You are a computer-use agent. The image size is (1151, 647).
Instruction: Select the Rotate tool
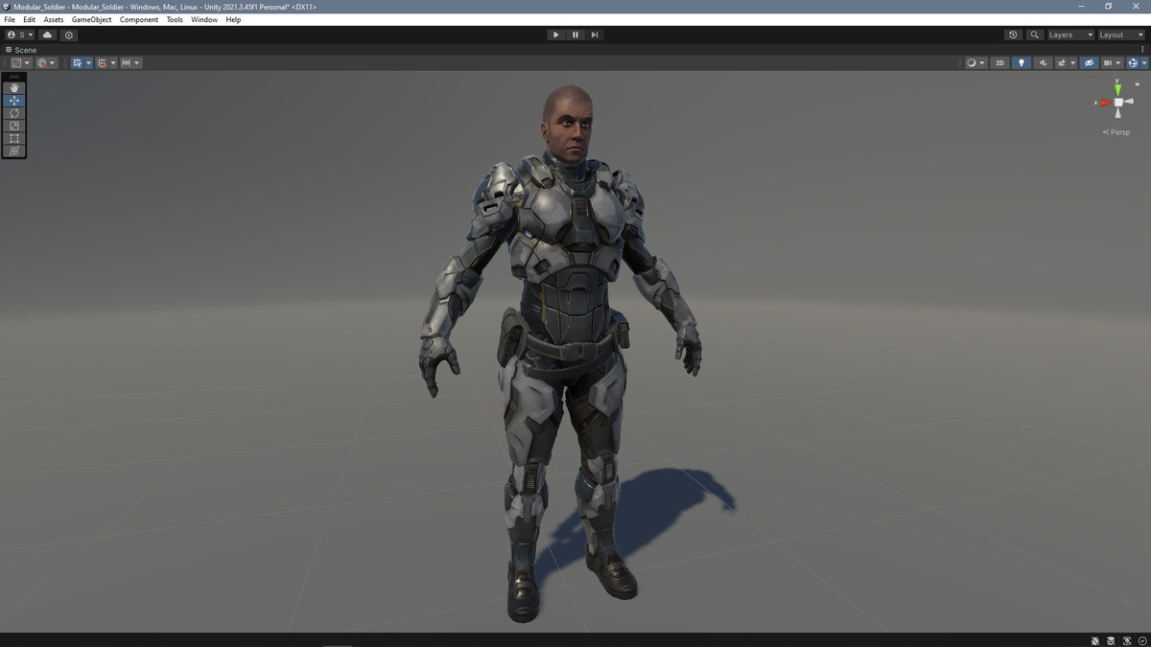coord(13,112)
